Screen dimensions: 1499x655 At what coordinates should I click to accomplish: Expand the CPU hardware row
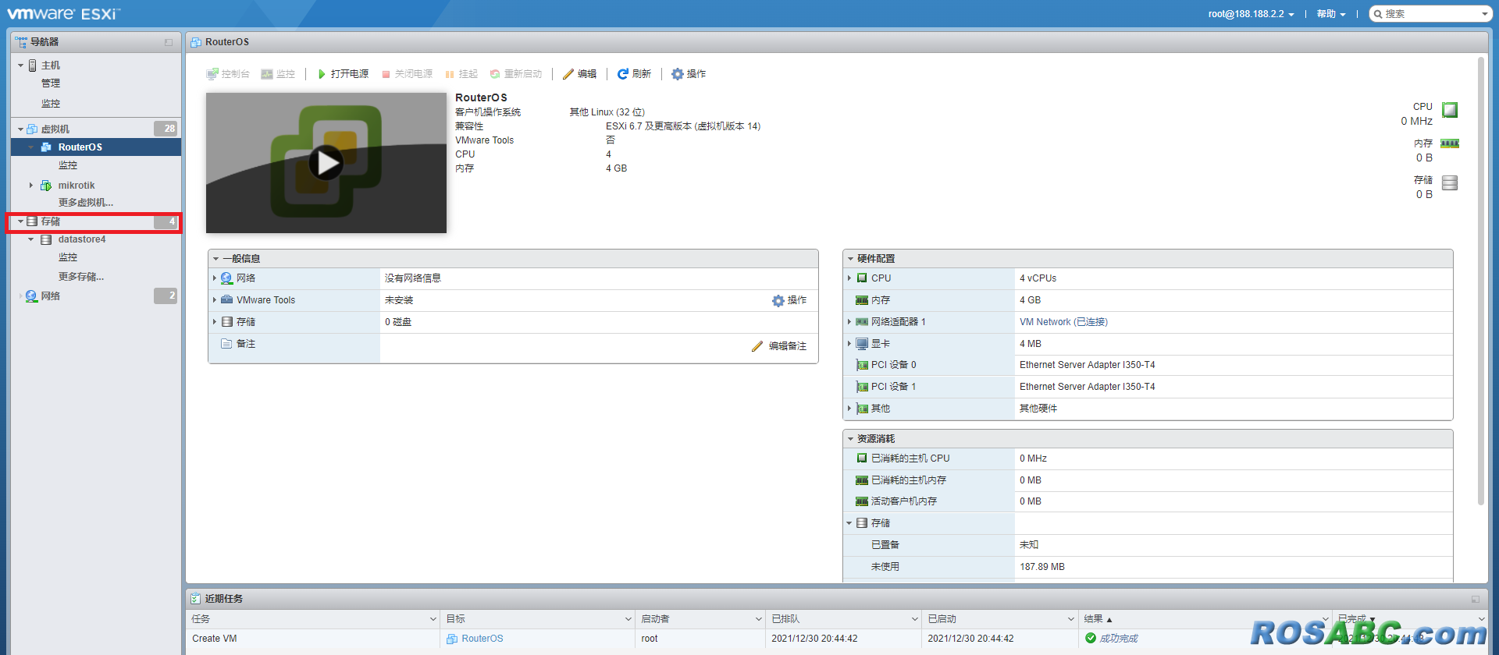849,278
